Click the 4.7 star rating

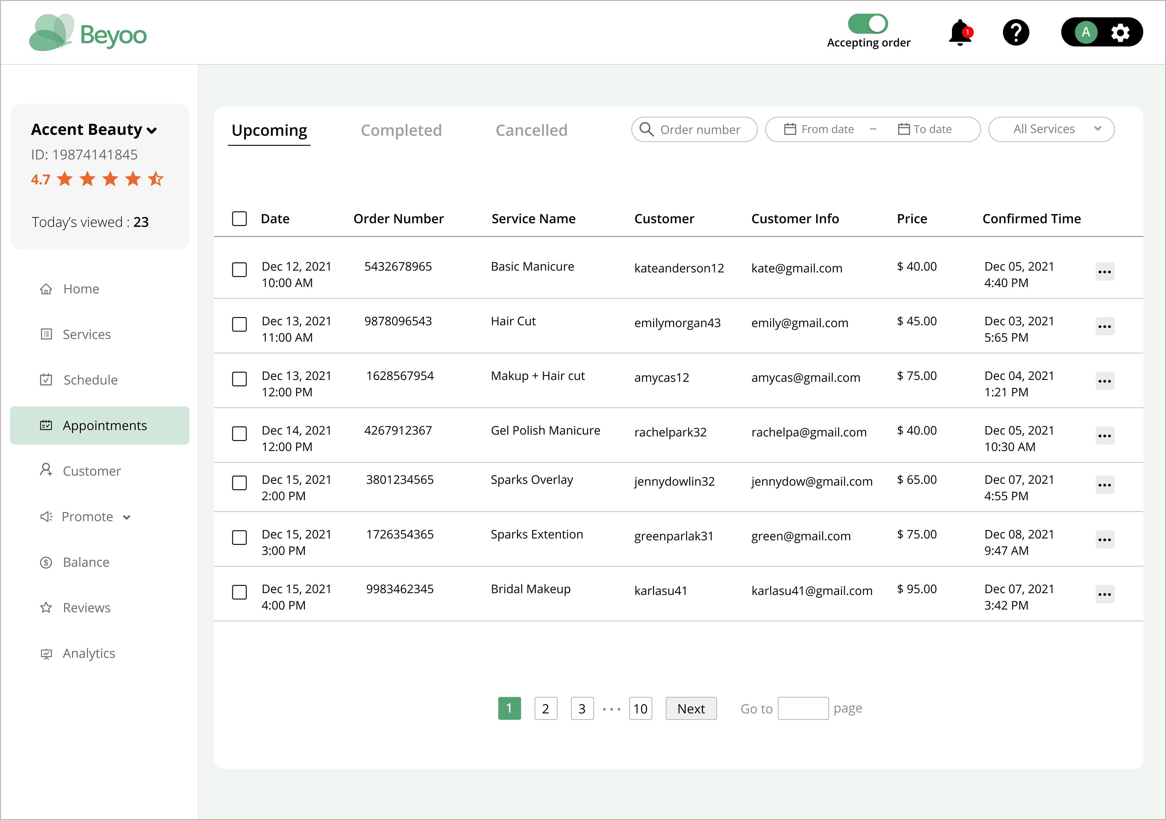97,179
